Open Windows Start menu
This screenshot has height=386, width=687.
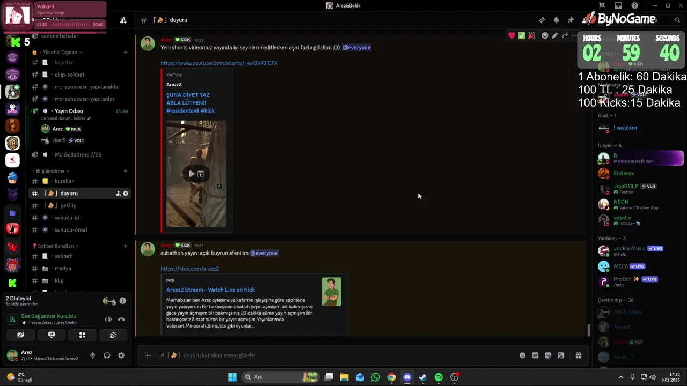point(232,377)
